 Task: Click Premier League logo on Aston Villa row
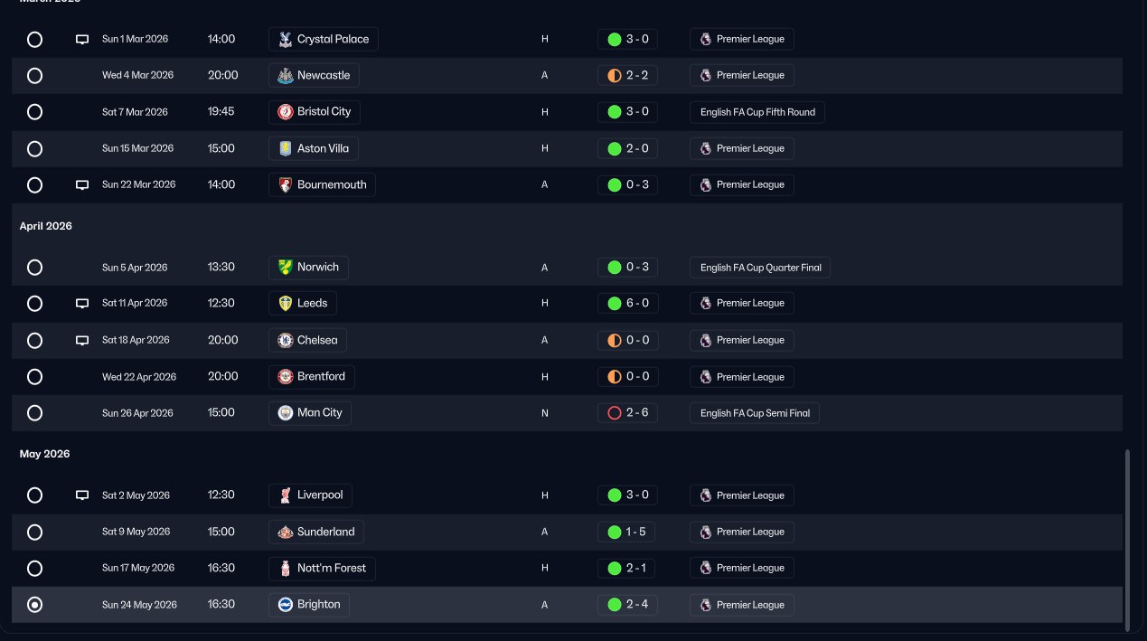pyautogui.click(x=706, y=148)
